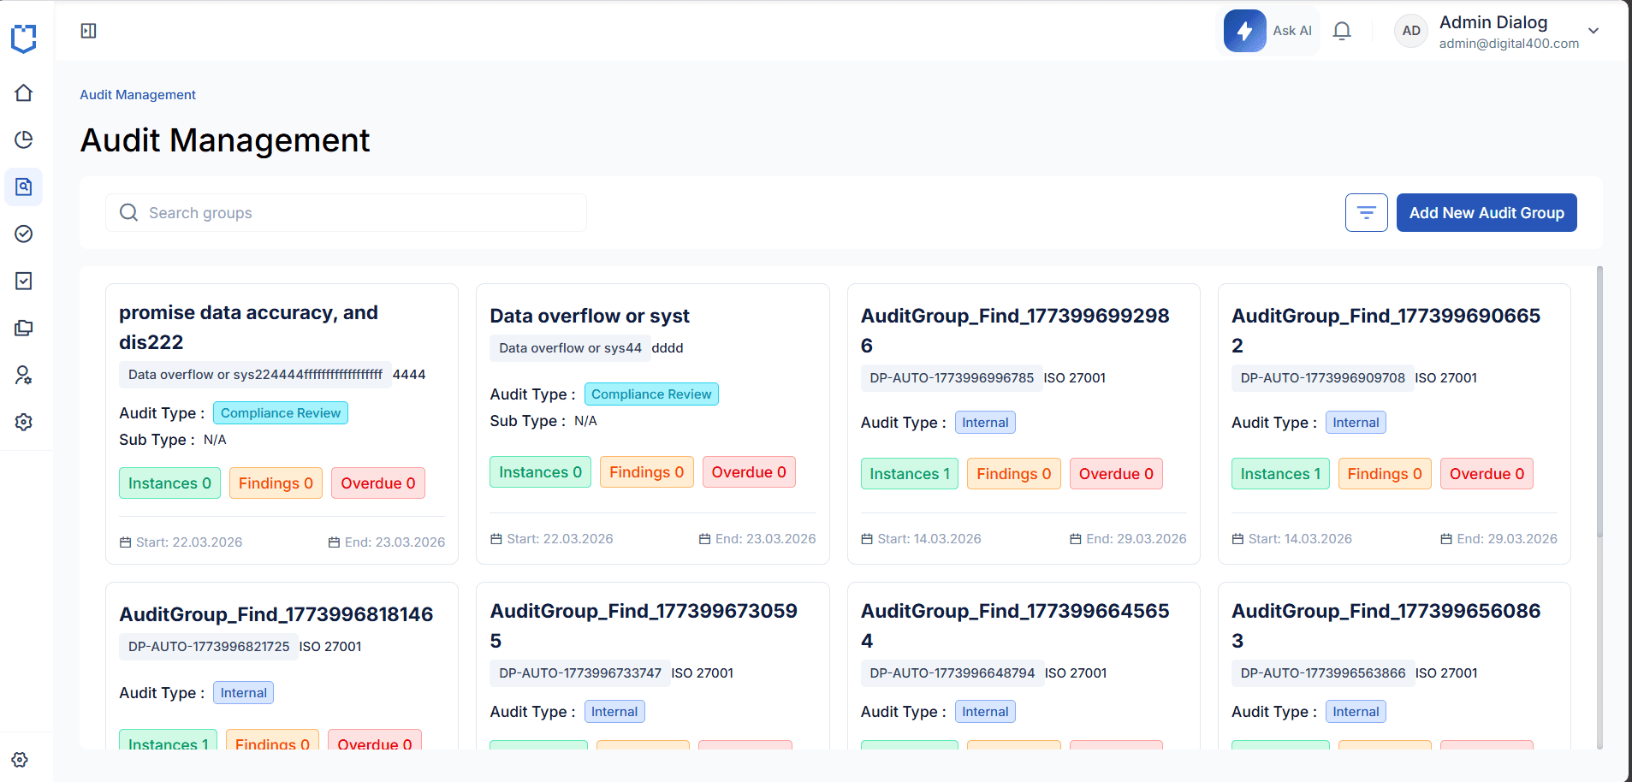Click the Audit Management breadcrumb link

[x=138, y=95]
